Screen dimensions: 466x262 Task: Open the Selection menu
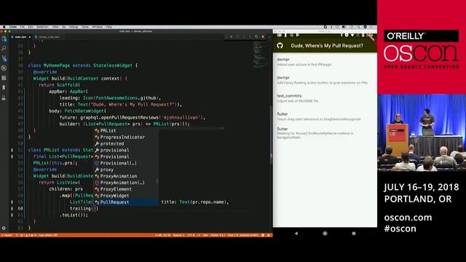pyautogui.click(x=42, y=27)
